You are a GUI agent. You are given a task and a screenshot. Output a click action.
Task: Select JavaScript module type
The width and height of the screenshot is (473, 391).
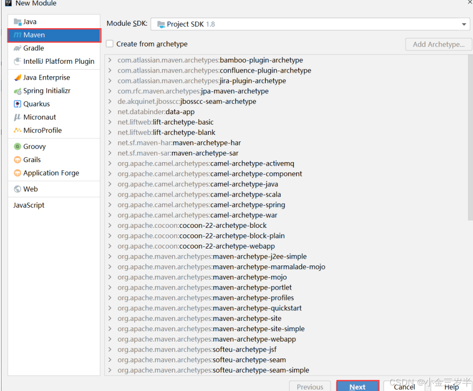click(54, 205)
